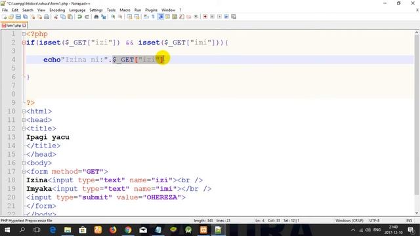This screenshot has height=236, width=420.
Task: Toggle file monitoring eye icon
Action: coord(196,16)
